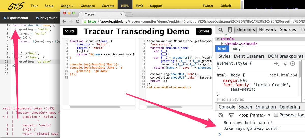Click the HTTPS lock icon
Screen dimensions: 305x138
tap(85, 21)
